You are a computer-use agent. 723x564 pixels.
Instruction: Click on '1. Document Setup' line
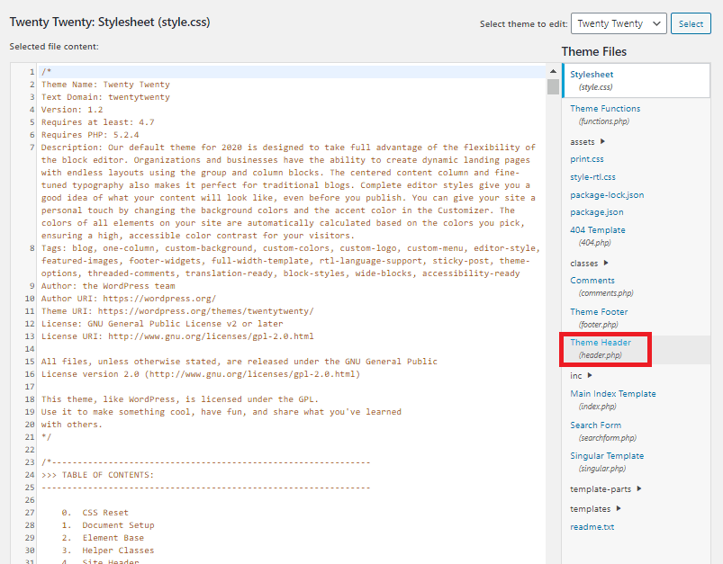pos(108,524)
